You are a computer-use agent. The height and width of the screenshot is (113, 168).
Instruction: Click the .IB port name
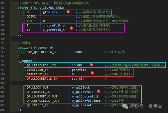(x=28, y=30)
